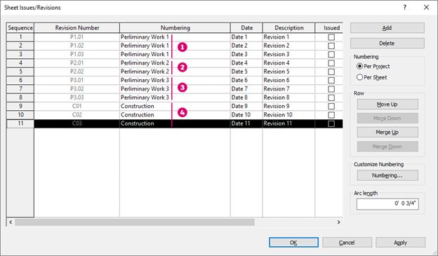This screenshot has width=438, height=256.
Task: Open Numbering cell for Revision 6 row
Action: (x=175, y=81)
